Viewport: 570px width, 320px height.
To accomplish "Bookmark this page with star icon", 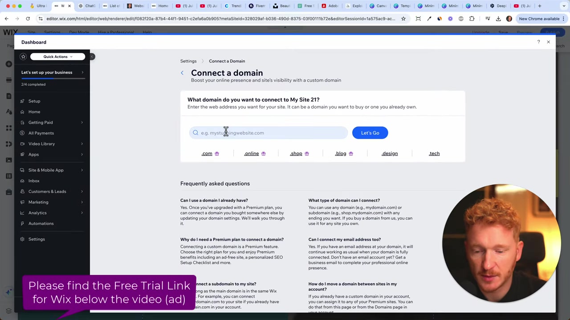I will pyautogui.click(x=403, y=19).
